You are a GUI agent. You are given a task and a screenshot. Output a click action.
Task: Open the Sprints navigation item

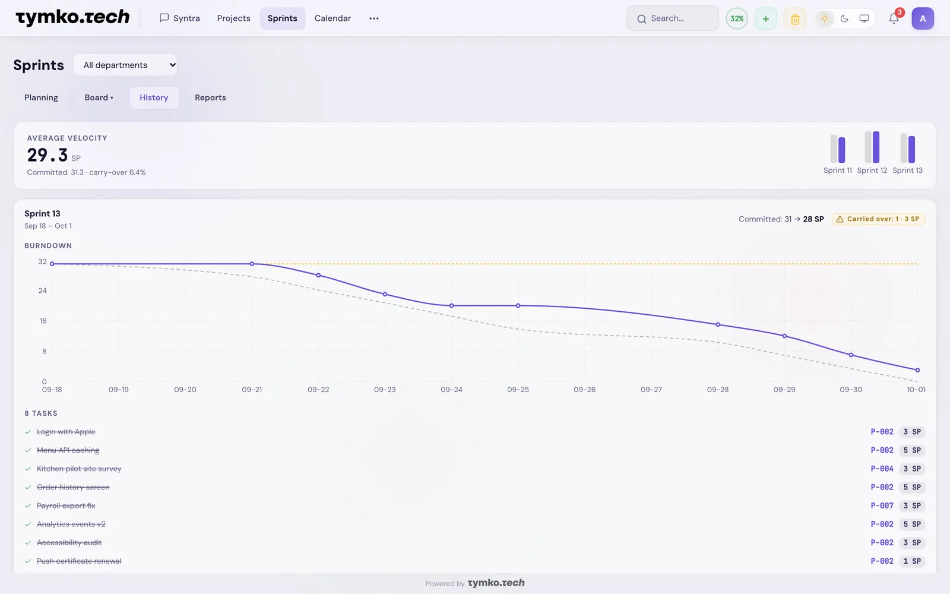(x=282, y=18)
